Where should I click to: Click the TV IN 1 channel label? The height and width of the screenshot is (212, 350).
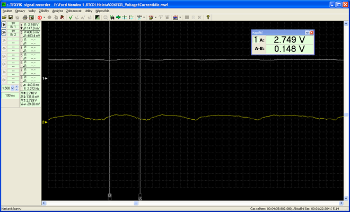point(13,24)
